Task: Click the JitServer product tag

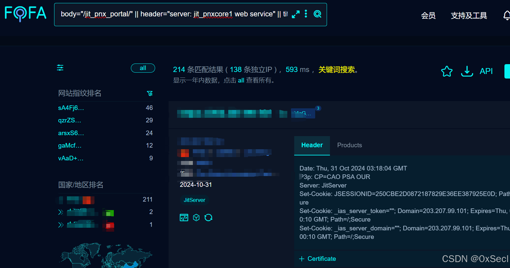Action: coord(194,200)
